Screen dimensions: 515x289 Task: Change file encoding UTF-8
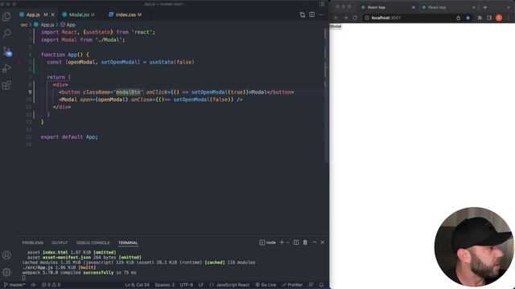(x=187, y=285)
